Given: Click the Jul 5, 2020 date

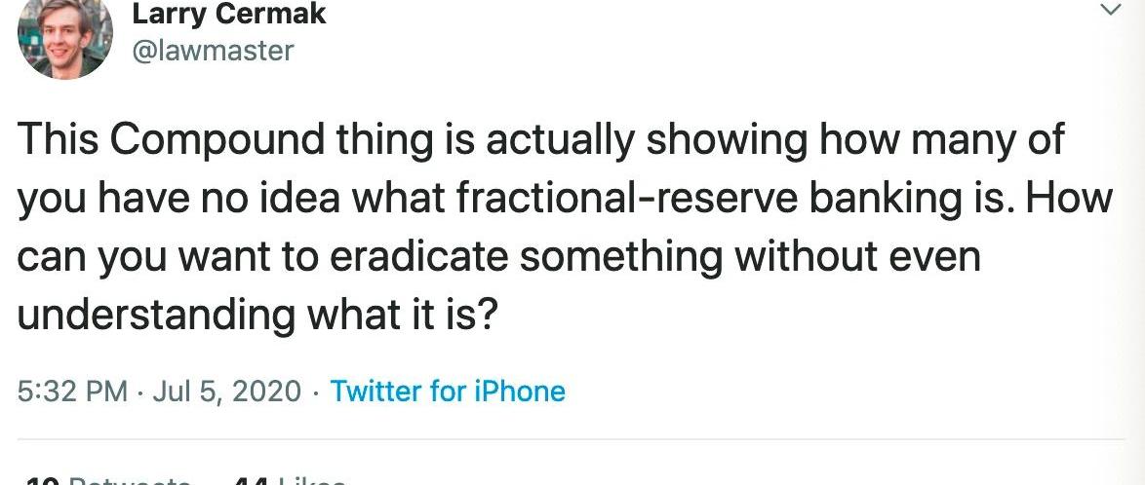Looking at the screenshot, I should coord(226,392).
